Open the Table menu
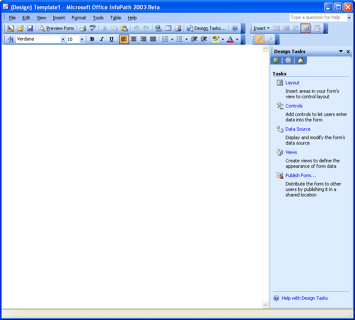Screen dimensions: 355x320 (116, 18)
